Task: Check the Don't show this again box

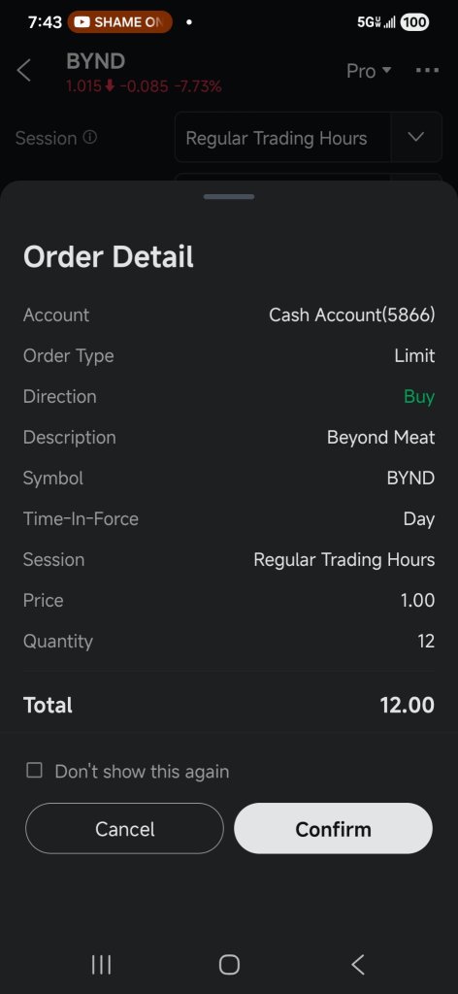Action: [34, 770]
